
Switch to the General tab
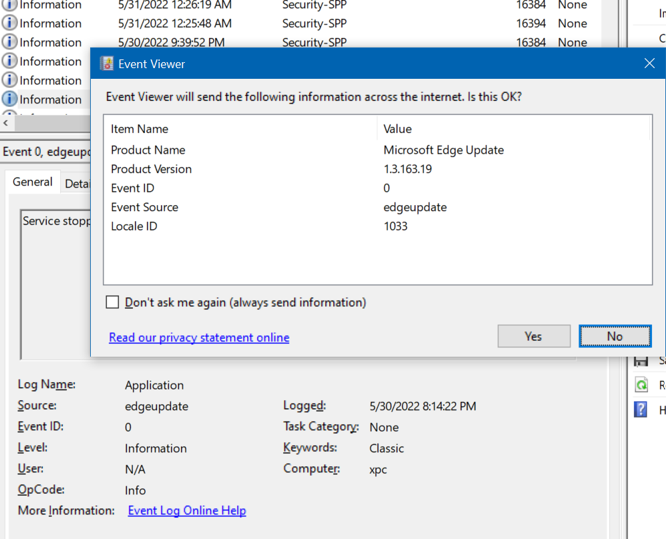pyautogui.click(x=33, y=182)
